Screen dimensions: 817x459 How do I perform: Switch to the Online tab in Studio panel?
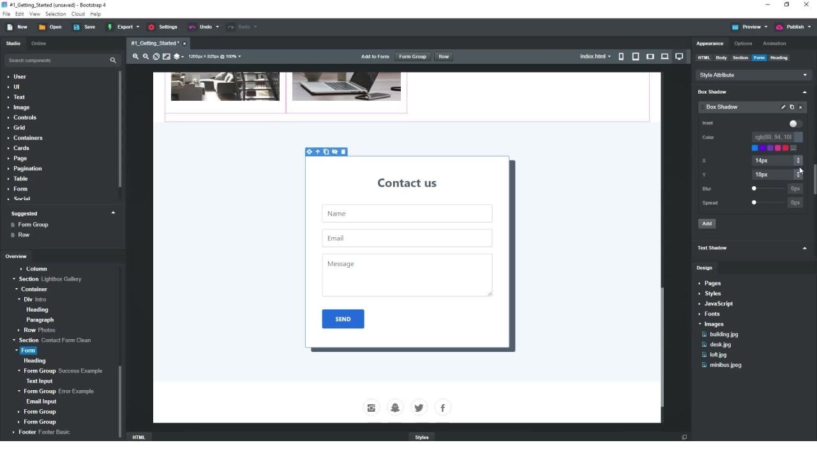click(38, 43)
